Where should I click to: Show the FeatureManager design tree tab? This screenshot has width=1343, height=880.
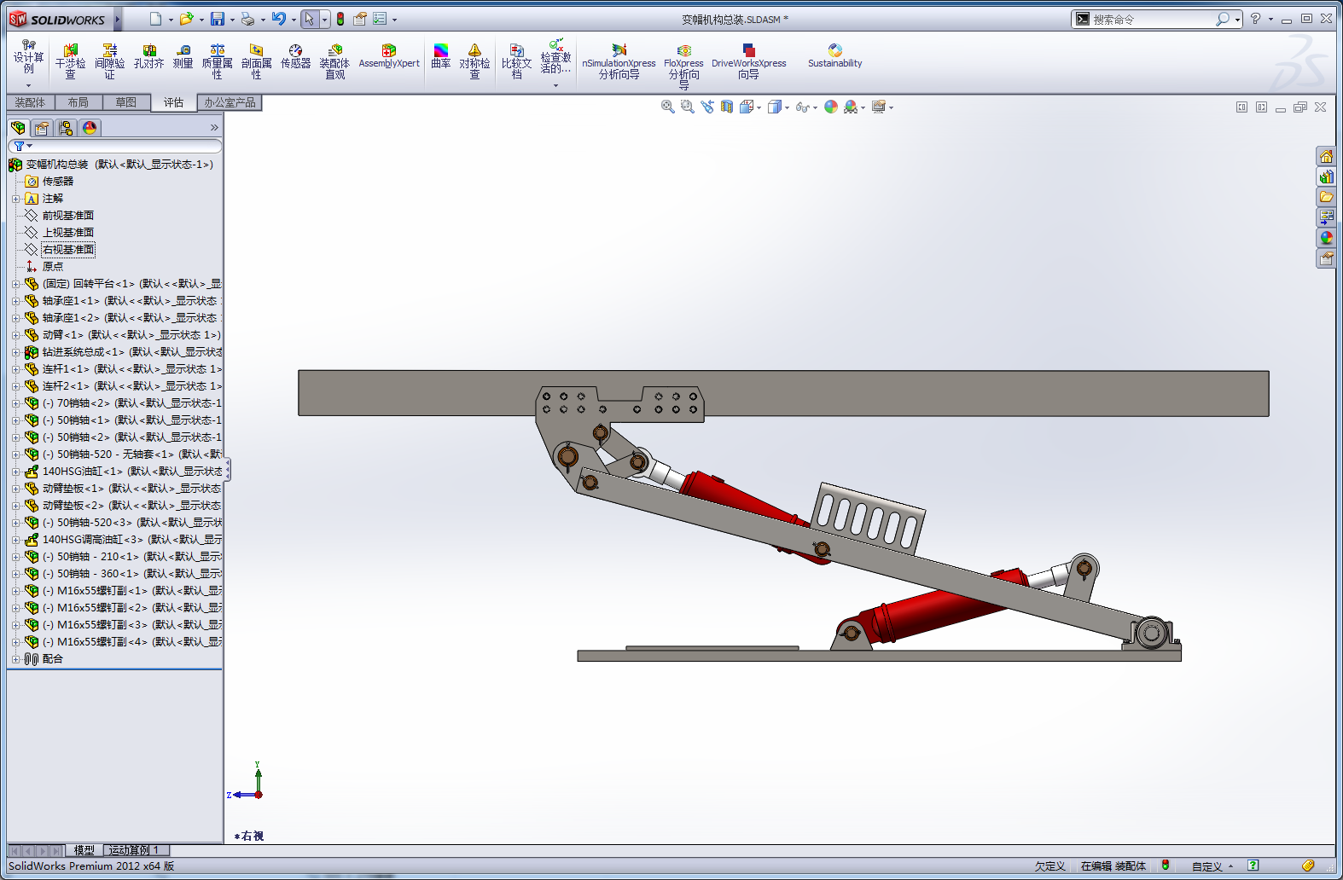pyautogui.click(x=18, y=128)
